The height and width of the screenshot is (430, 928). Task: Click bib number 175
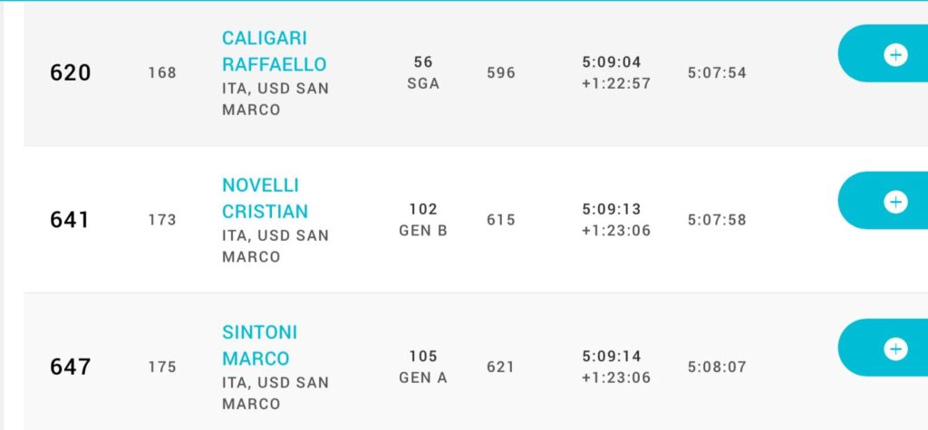click(x=162, y=367)
